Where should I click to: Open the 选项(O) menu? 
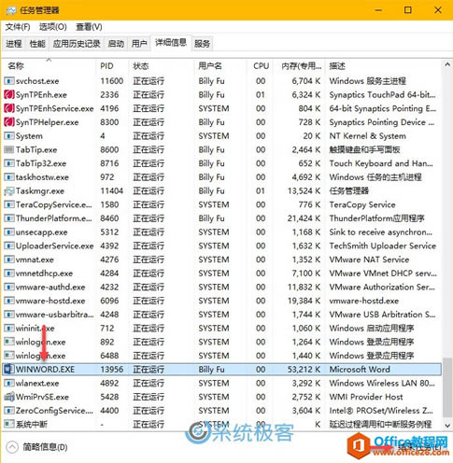(x=53, y=27)
